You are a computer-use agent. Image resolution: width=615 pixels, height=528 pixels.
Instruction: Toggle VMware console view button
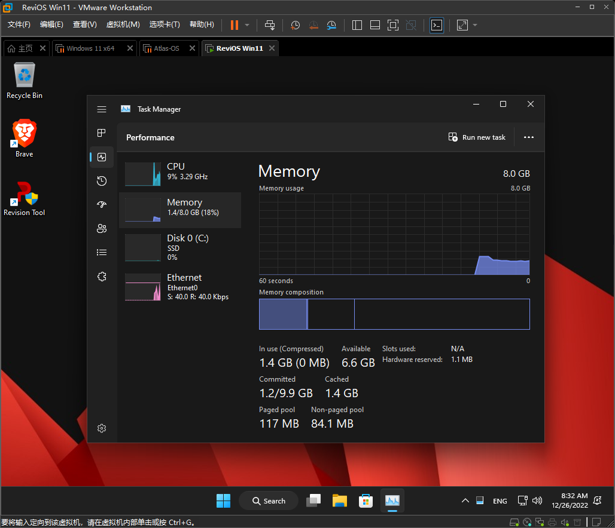(437, 25)
